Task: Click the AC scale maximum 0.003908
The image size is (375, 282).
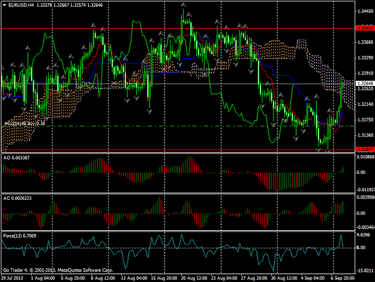Action: point(365,197)
